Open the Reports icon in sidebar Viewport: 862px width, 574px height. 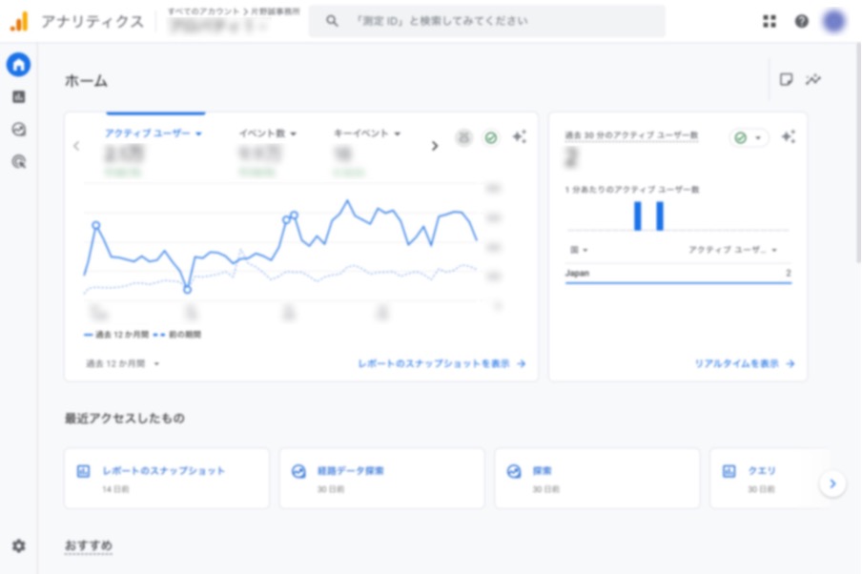click(x=18, y=97)
